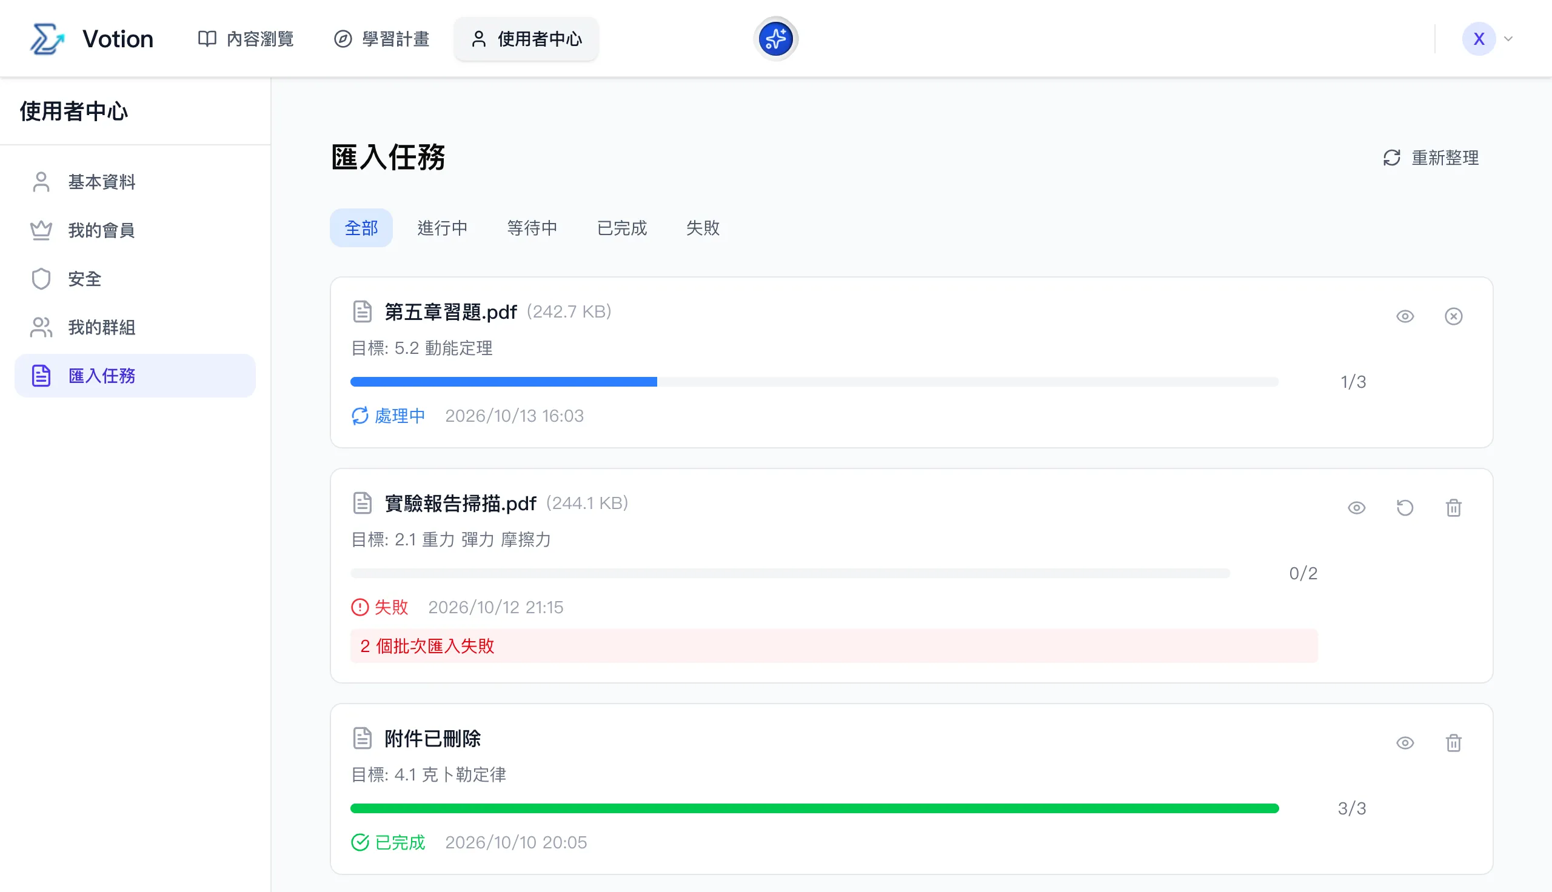Click the green 已完成 check icon
This screenshot has width=1552, height=892.
[360, 842]
